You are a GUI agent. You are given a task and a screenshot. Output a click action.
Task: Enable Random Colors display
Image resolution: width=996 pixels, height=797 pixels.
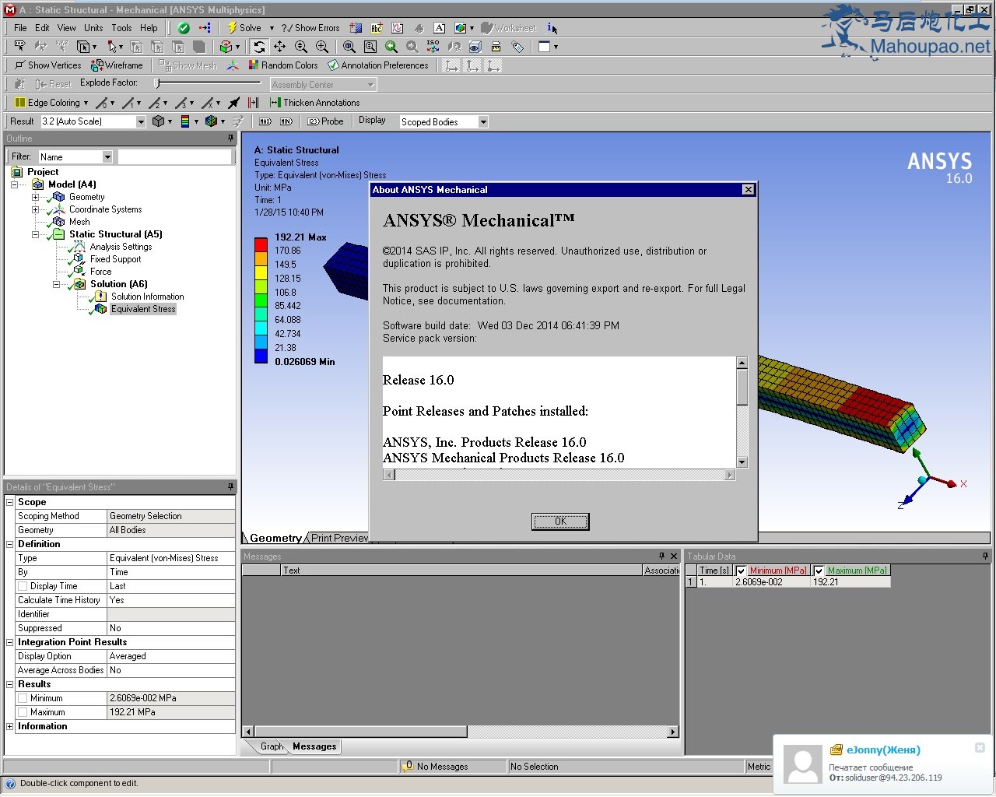(x=283, y=65)
